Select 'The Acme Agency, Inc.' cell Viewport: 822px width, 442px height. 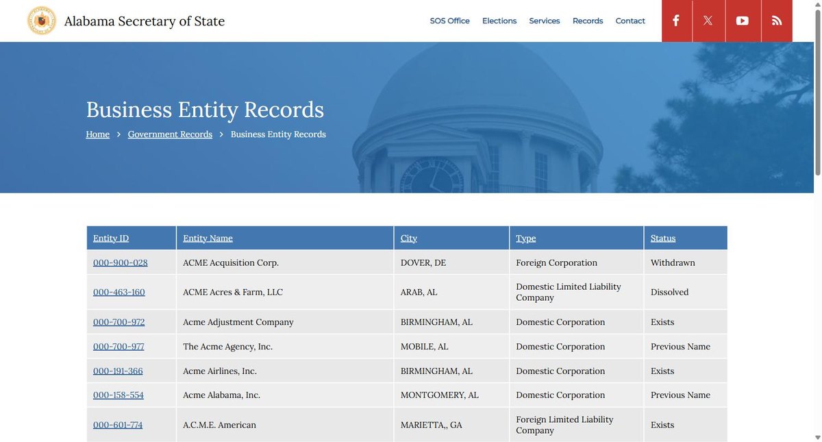285,346
